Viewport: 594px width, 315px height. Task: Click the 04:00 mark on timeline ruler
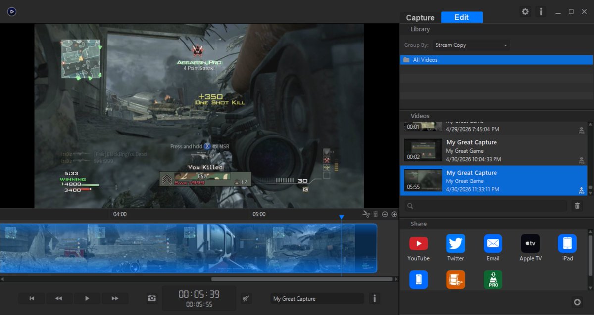[120, 214]
